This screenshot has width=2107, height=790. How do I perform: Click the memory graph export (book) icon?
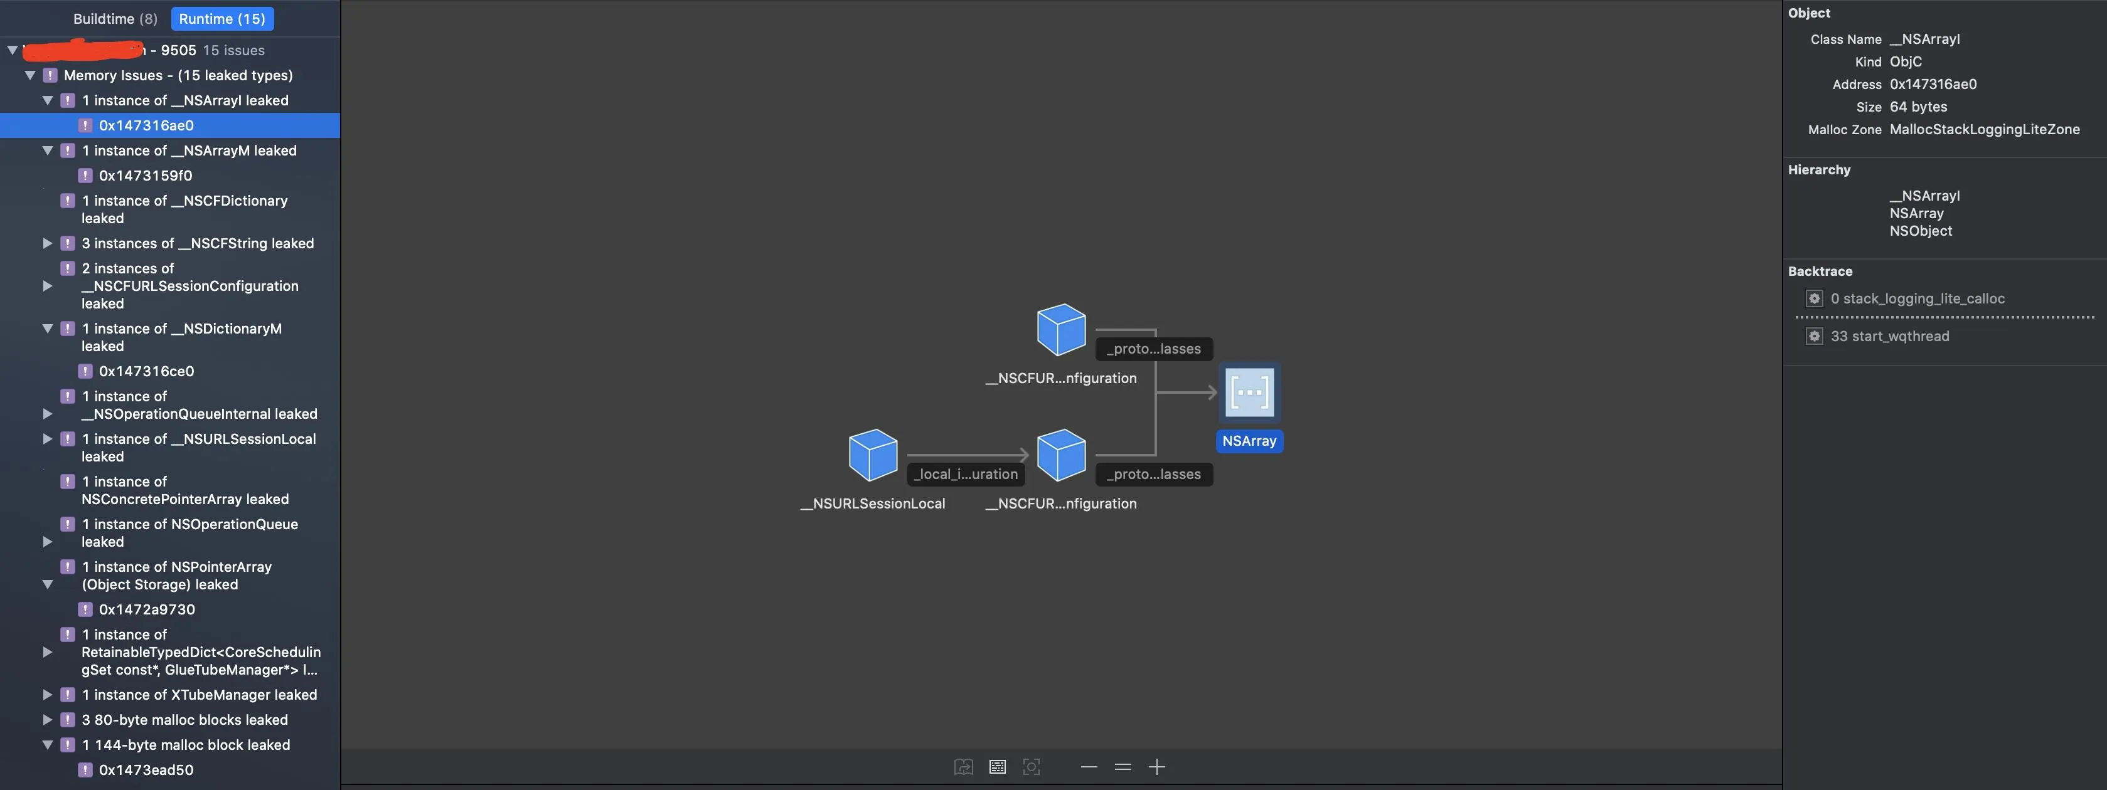[x=964, y=766]
